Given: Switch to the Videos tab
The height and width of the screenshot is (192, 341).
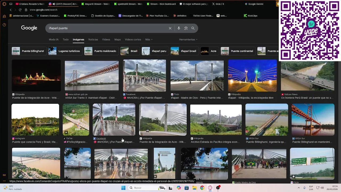Looking at the screenshot, I should 106,39.
